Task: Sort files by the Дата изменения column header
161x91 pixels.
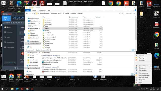Action: [x=73, y=17]
